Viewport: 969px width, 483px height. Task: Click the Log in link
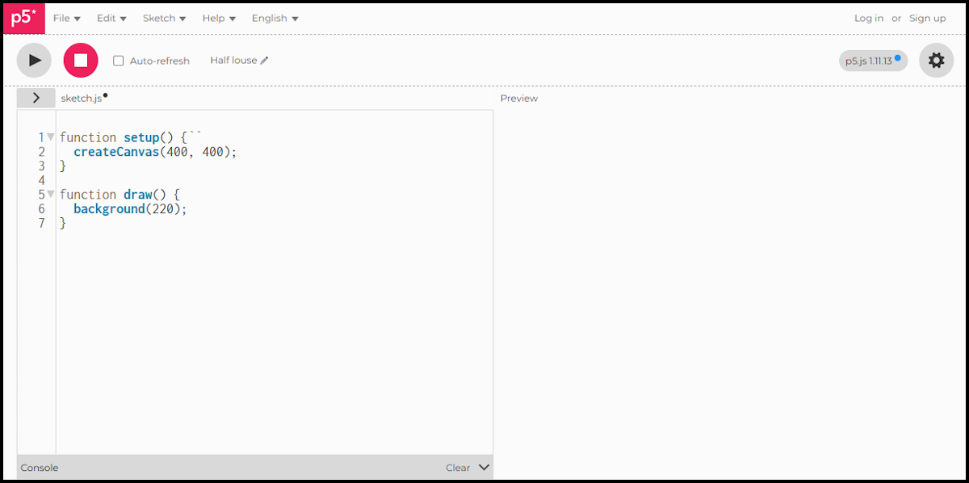pos(869,18)
